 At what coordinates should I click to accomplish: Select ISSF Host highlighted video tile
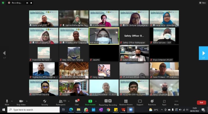[104, 36]
